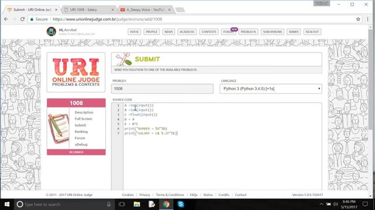Screen dimensions: 375x210
Task: Open the RANKS navigation item
Action: (294, 32)
